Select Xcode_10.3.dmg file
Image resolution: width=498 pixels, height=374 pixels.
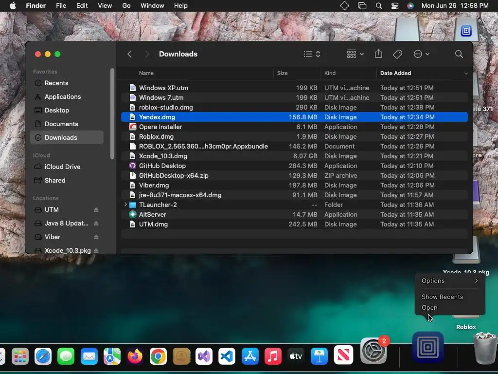[294, 156]
